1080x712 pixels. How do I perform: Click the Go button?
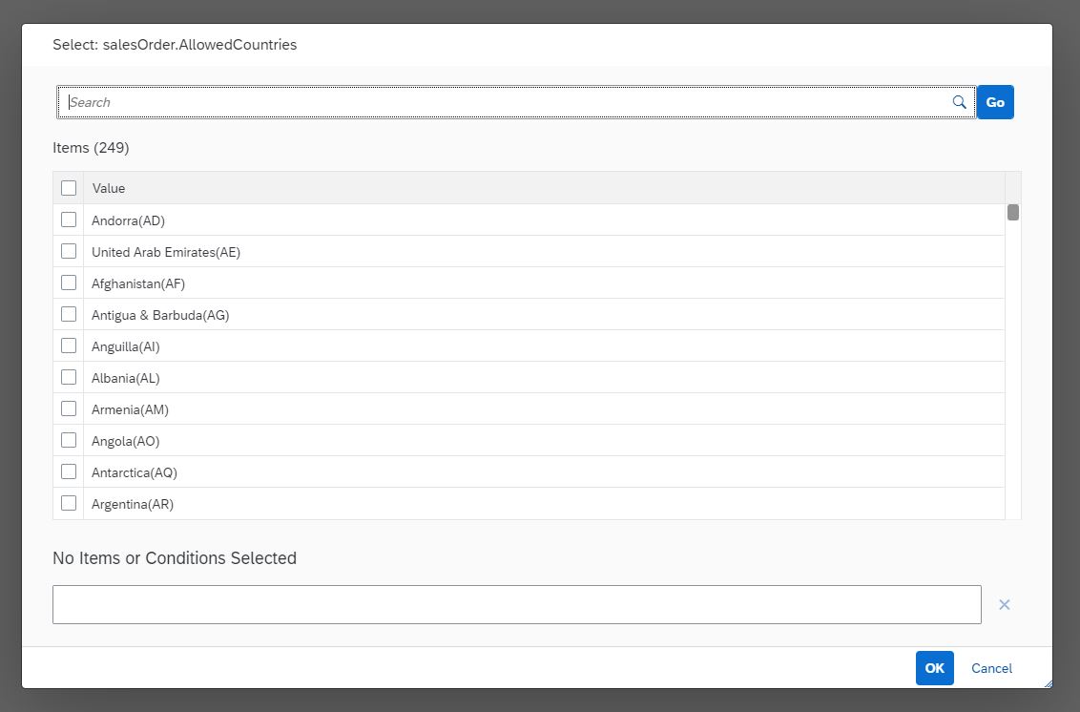[995, 102]
